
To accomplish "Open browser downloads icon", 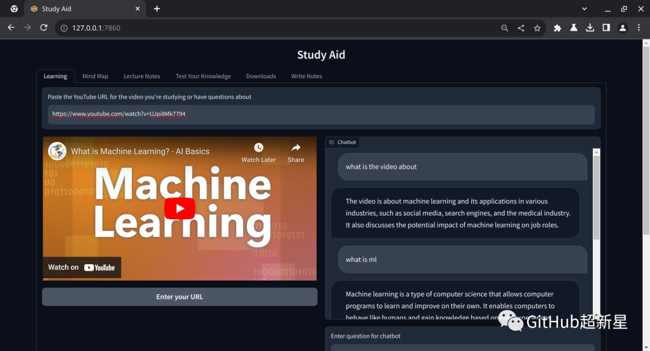I will 590,28.
